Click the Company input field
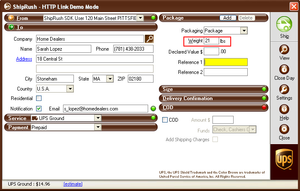The height and width of the screenshot is (191, 300). 90,39
